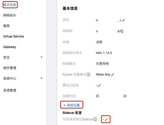Collapse the 高级设置 section
This screenshot has width=164, height=125.
[x=72, y=105]
